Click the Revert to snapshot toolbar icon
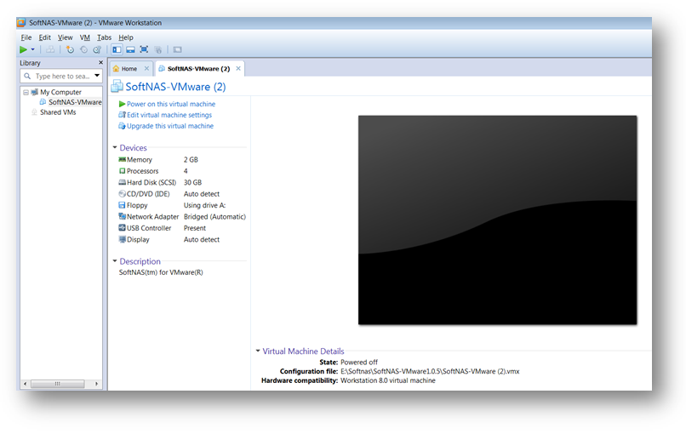The width and height of the screenshot is (686, 434). [x=83, y=50]
